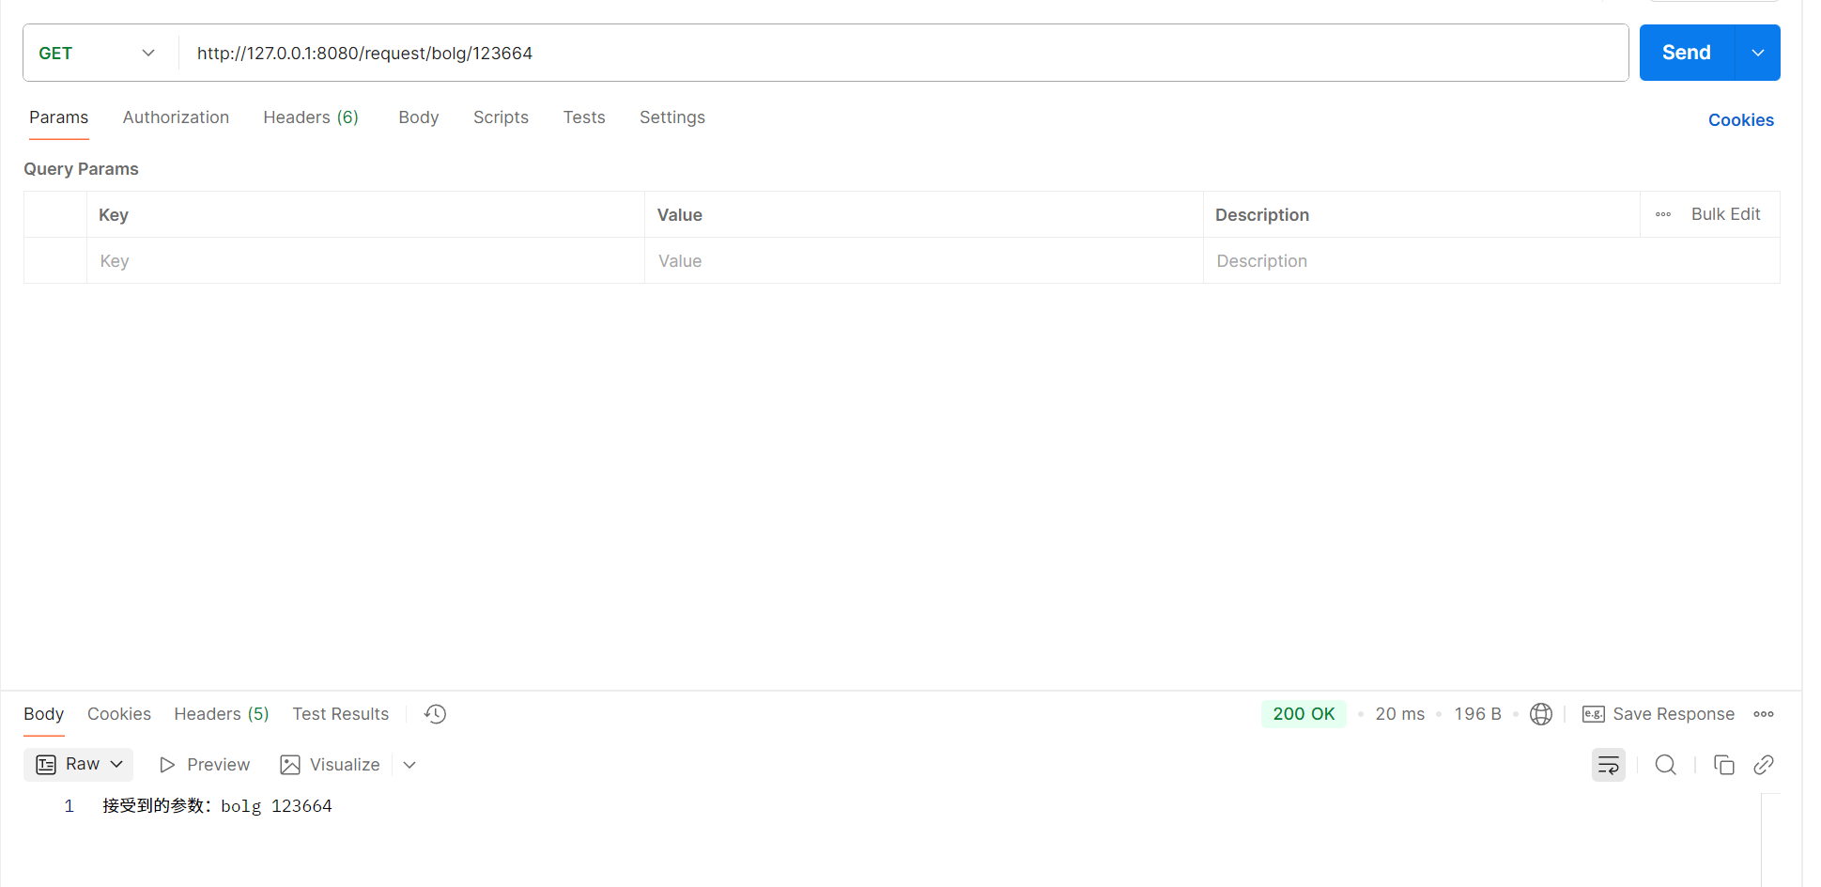Viewport: 1821px width, 887px height.
Task: Open the Scripts tab
Action: coord(501,117)
